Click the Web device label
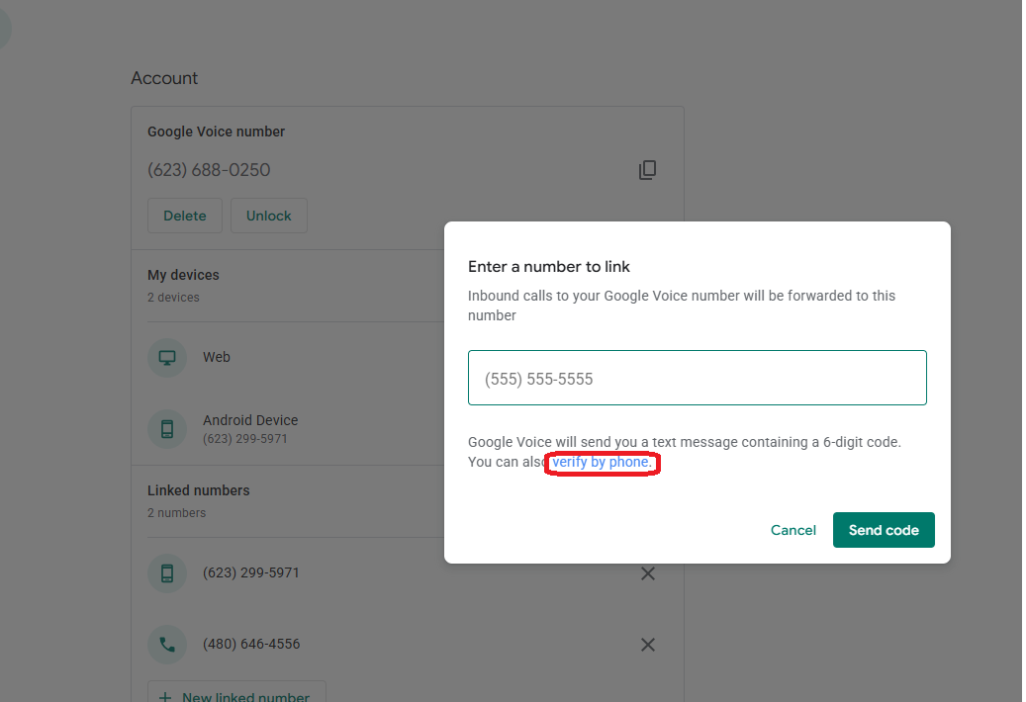1026x702 pixels. (x=217, y=357)
